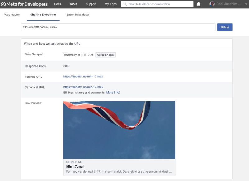This screenshot has width=249, height=181.
Task: Expand the account dropdown arrow
Action: coord(246,4)
